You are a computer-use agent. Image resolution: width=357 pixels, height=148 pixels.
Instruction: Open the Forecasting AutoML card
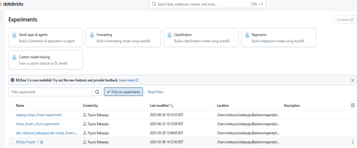pyautogui.click(x=123, y=38)
